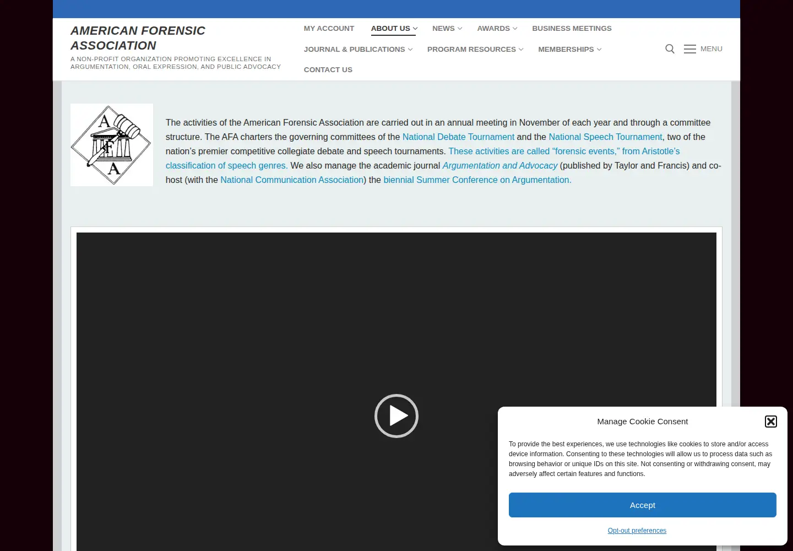Click the site tagline about argumentation and advocacy
This screenshot has width=793, height=551.
(176, 63)
